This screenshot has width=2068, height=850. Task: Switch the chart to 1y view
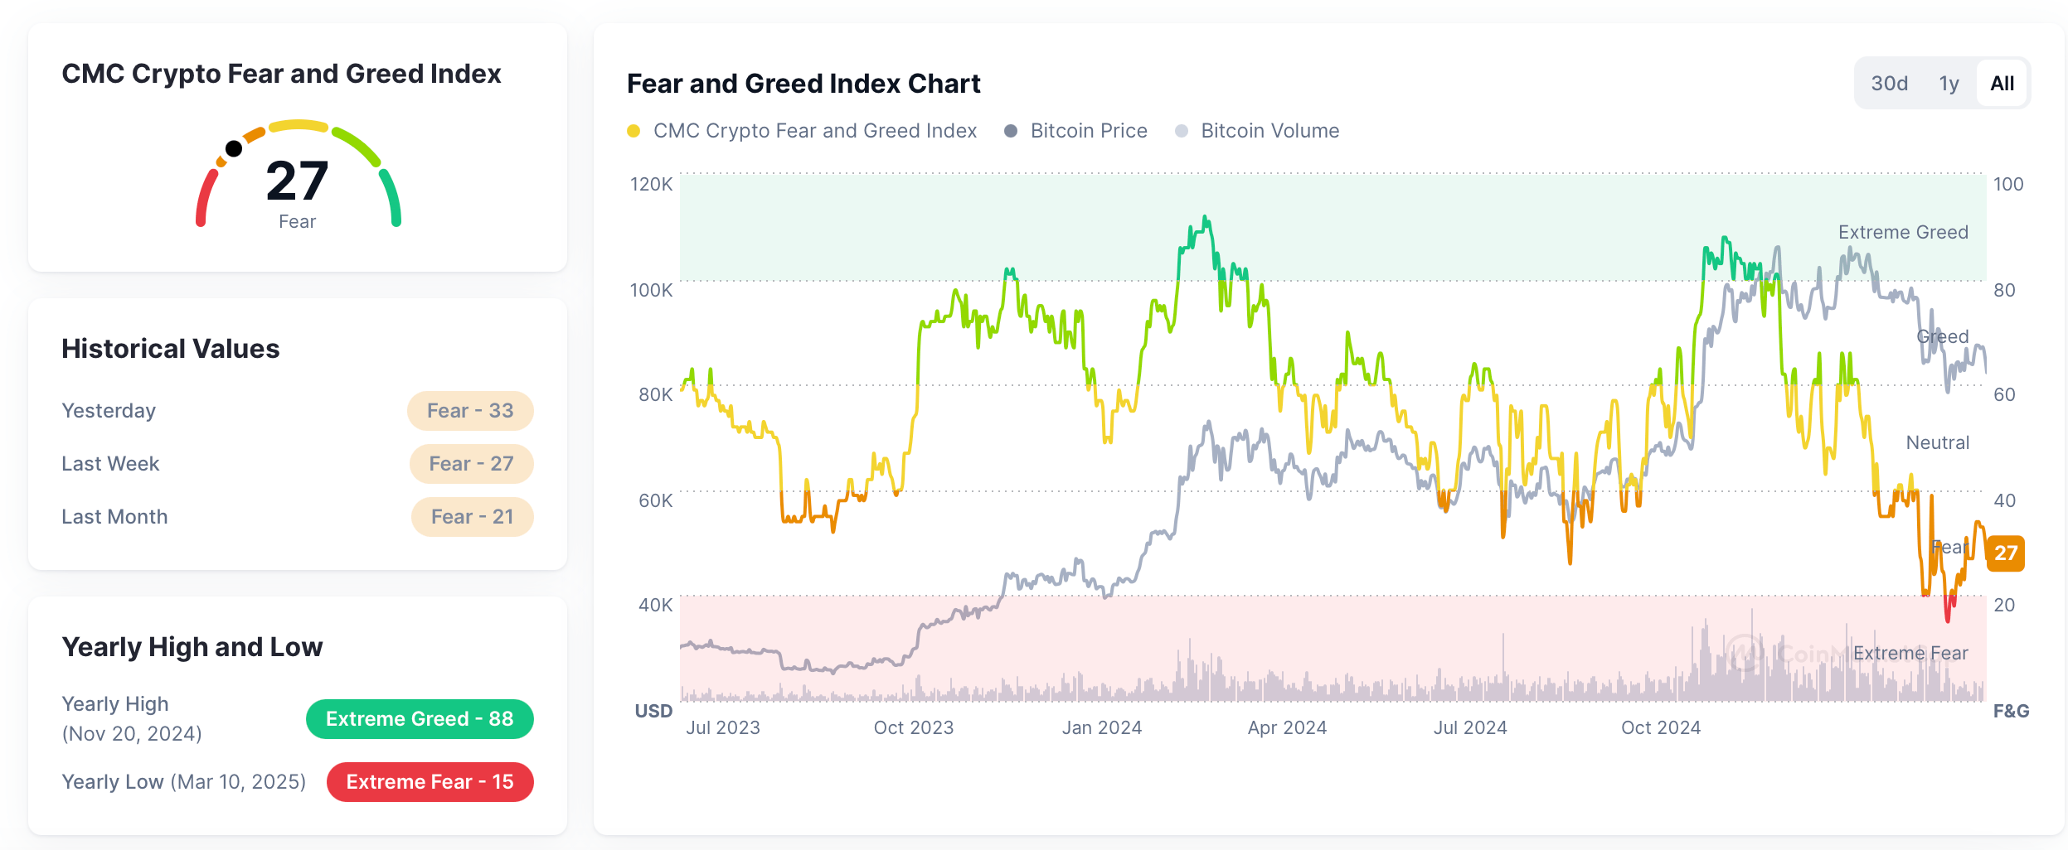pyautogui.click(x=1948, y=83)
